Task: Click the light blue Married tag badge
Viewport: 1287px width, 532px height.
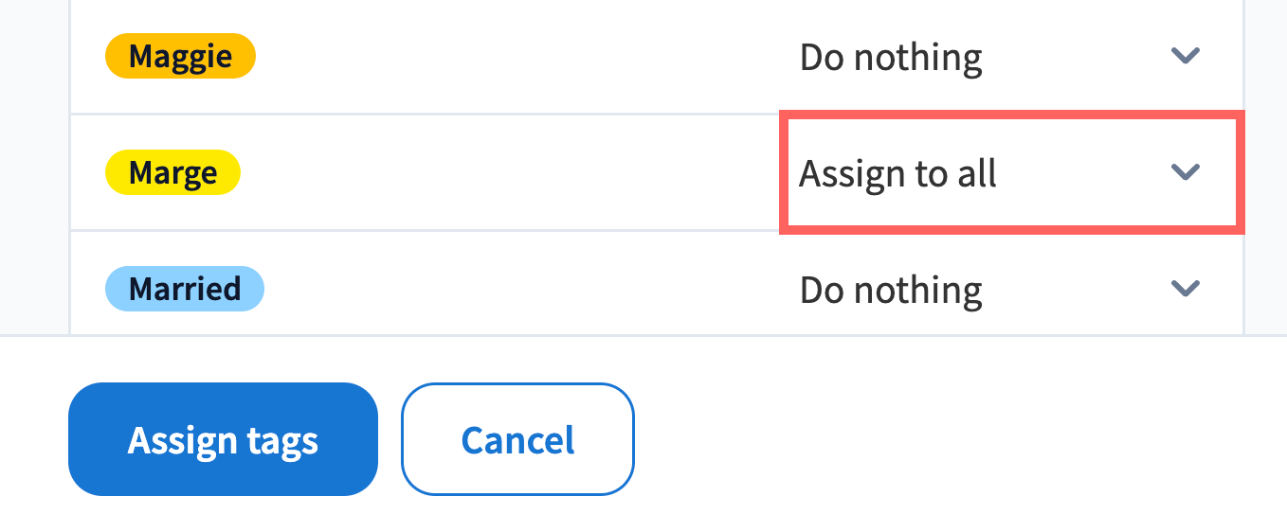Action: (184, 289)
